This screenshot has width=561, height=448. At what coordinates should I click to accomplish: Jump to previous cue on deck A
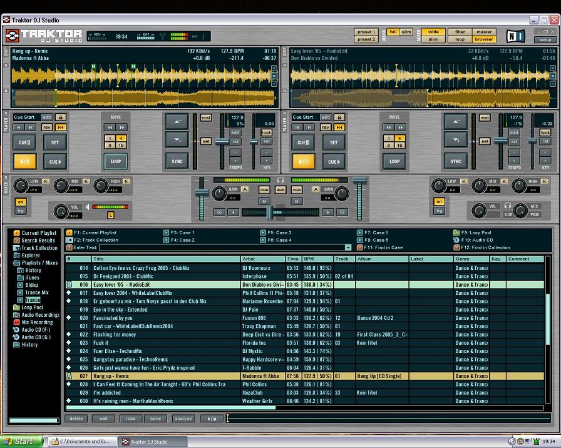(18, 127)
